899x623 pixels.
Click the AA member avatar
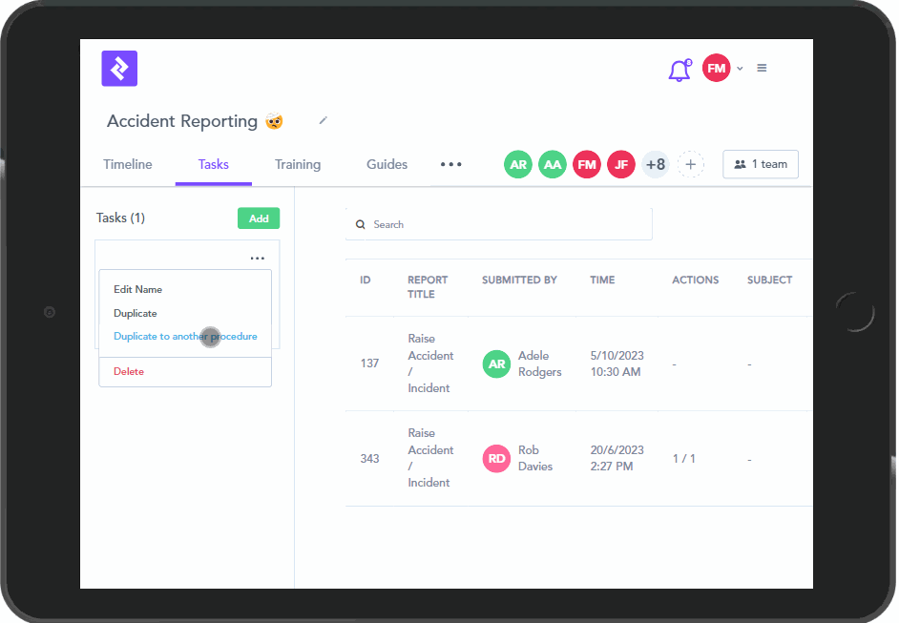(x=553, y=164)
